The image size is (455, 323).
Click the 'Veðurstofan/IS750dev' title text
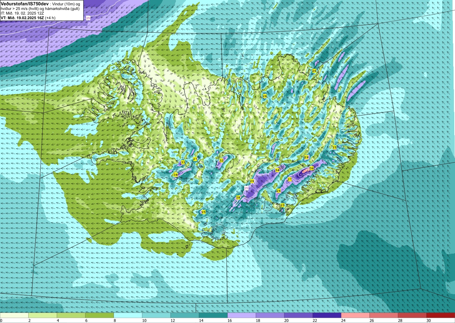[x=25, y=3]
